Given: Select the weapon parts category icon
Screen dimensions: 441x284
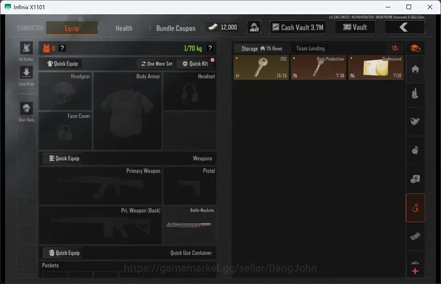Looking at the screenshot, I should tap(415, 122).
